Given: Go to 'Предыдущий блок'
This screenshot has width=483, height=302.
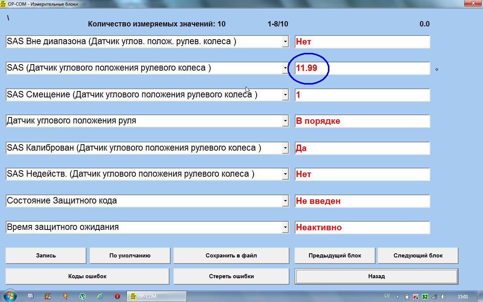Looking at the screenshot, I should click(335, 256).
